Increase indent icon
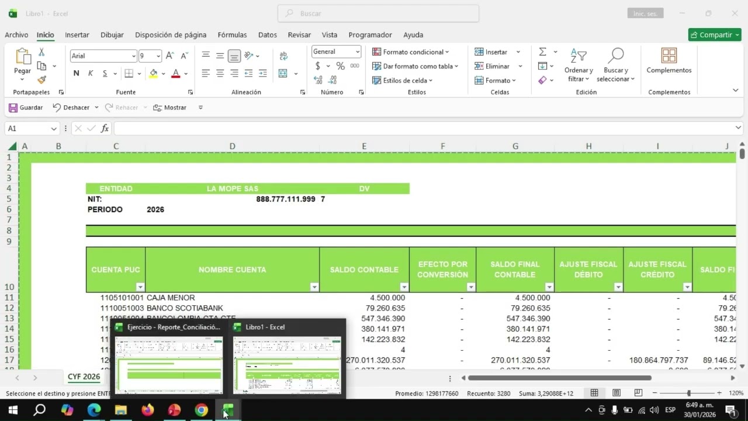Image resolution: width=748 pixels, height=421 pixels. coord(262,73)
